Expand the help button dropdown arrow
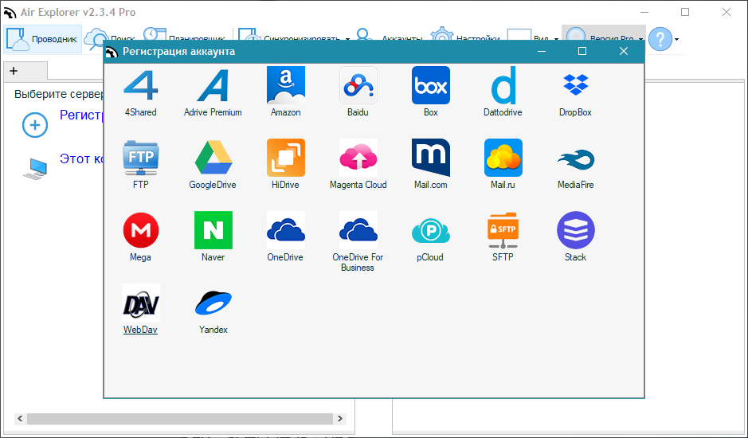The height and width of the screenshot is (438, 748). (x=676, y=39)
